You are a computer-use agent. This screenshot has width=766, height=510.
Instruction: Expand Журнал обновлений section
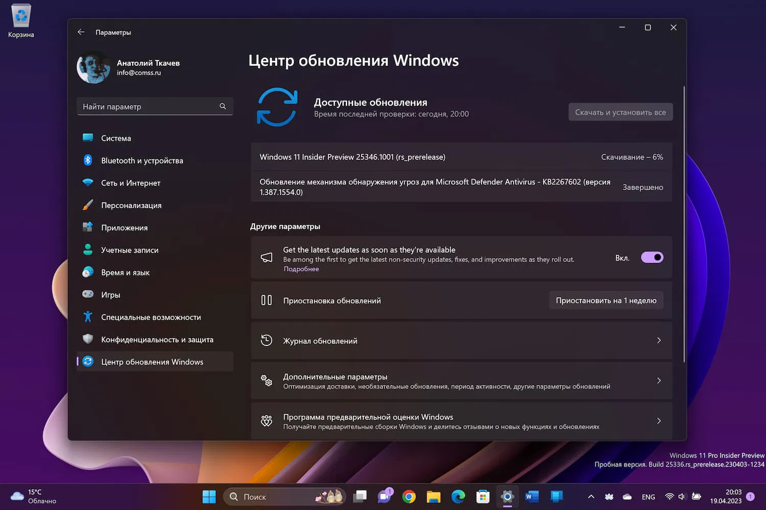click(461, 340)
